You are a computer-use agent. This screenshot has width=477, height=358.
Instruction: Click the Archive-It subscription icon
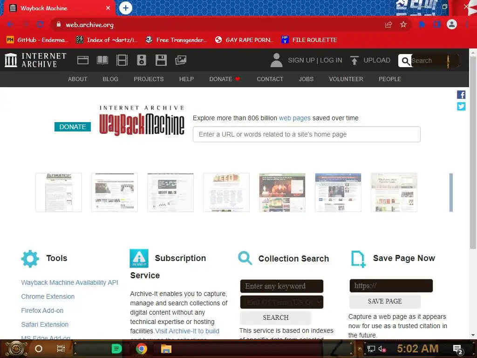pos(139,258)
